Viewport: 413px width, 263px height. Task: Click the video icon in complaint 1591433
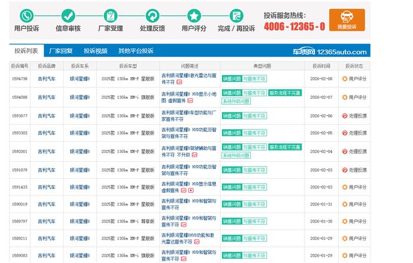click(191, 191)
